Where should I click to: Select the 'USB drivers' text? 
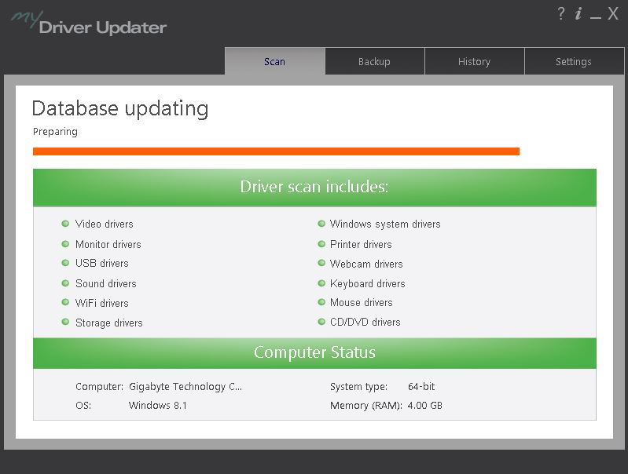tap(101, 263)
